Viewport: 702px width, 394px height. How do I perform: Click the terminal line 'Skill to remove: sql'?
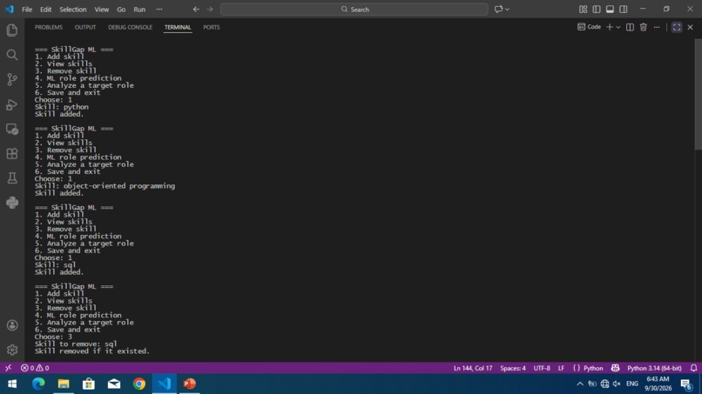coord(76,344)
